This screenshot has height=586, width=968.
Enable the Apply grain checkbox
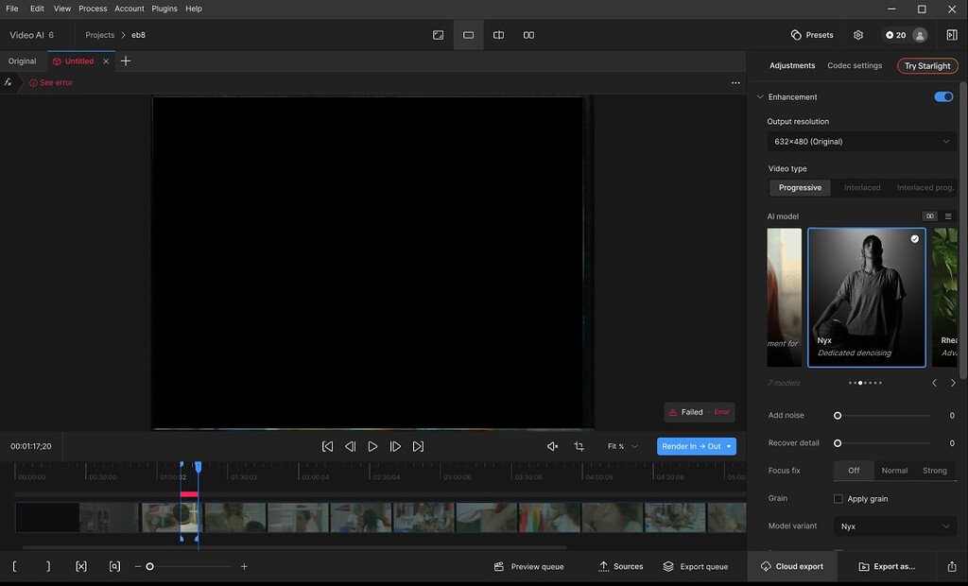tap(838, 499)
